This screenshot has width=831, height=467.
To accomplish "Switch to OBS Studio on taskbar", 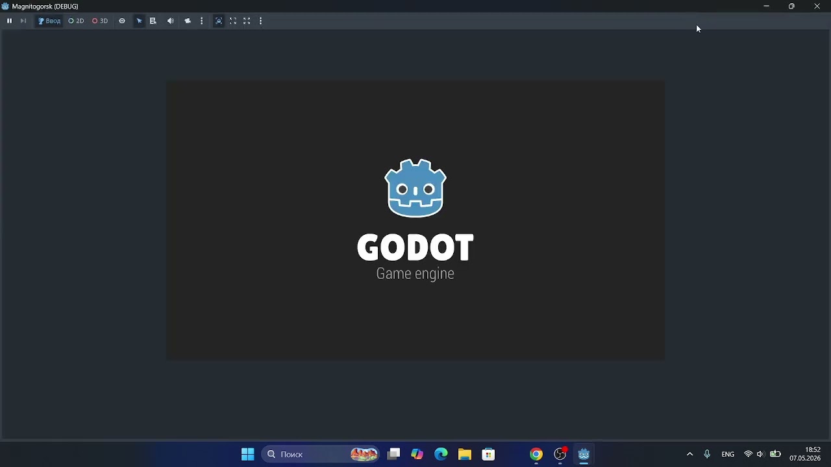I will click(560, 454).
